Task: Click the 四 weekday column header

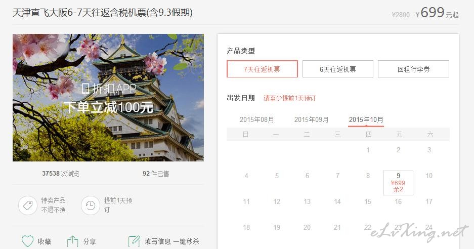Action: point(368,134)
